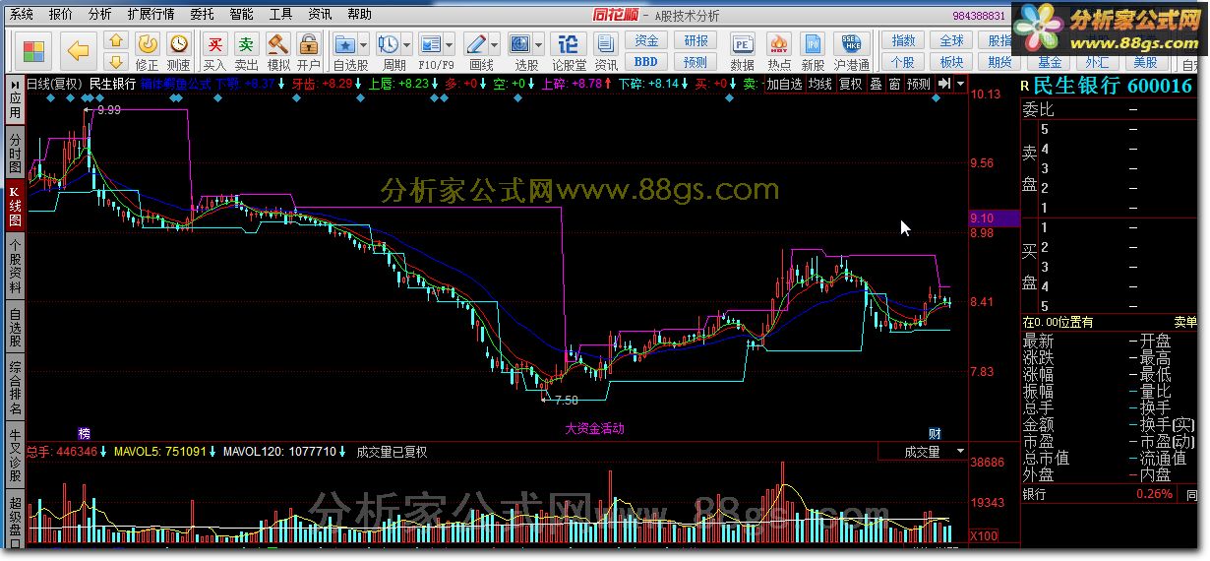1210x561 pixels.
Task: Click the 资金 toolbar button
Action: tap(646, 40)
